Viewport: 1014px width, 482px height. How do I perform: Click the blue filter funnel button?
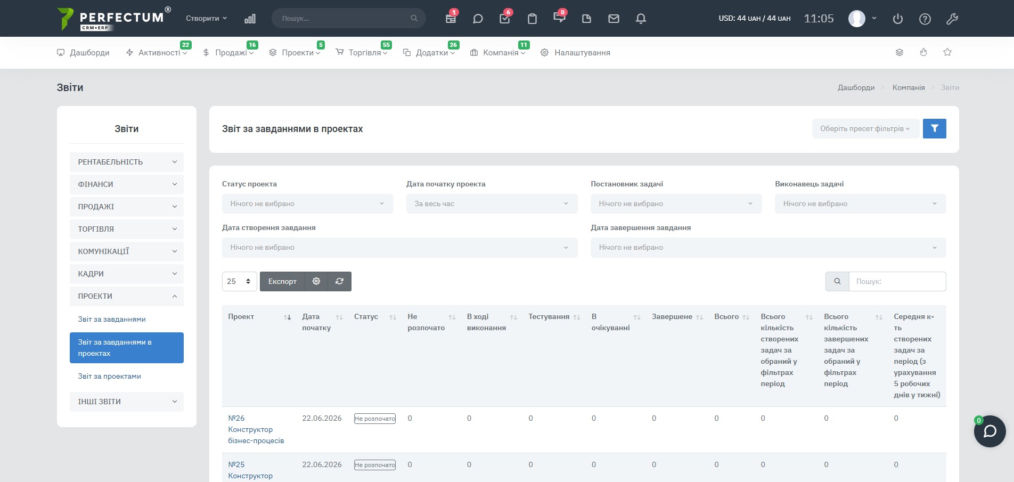[934, 128]
